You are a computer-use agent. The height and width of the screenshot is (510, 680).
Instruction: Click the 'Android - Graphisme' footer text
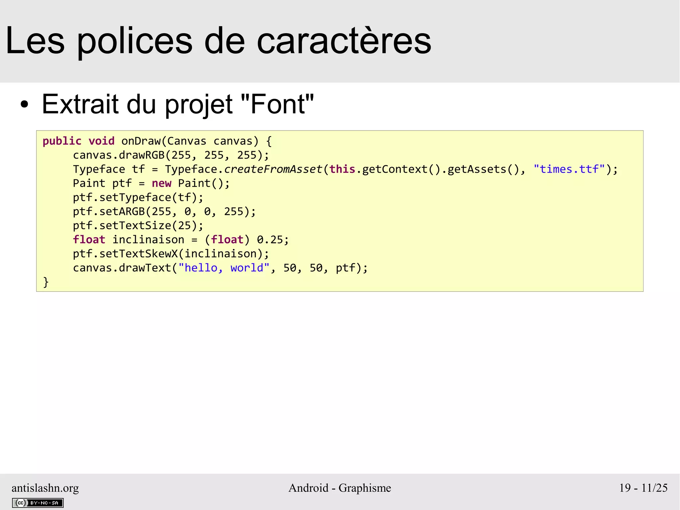(340, 488)
